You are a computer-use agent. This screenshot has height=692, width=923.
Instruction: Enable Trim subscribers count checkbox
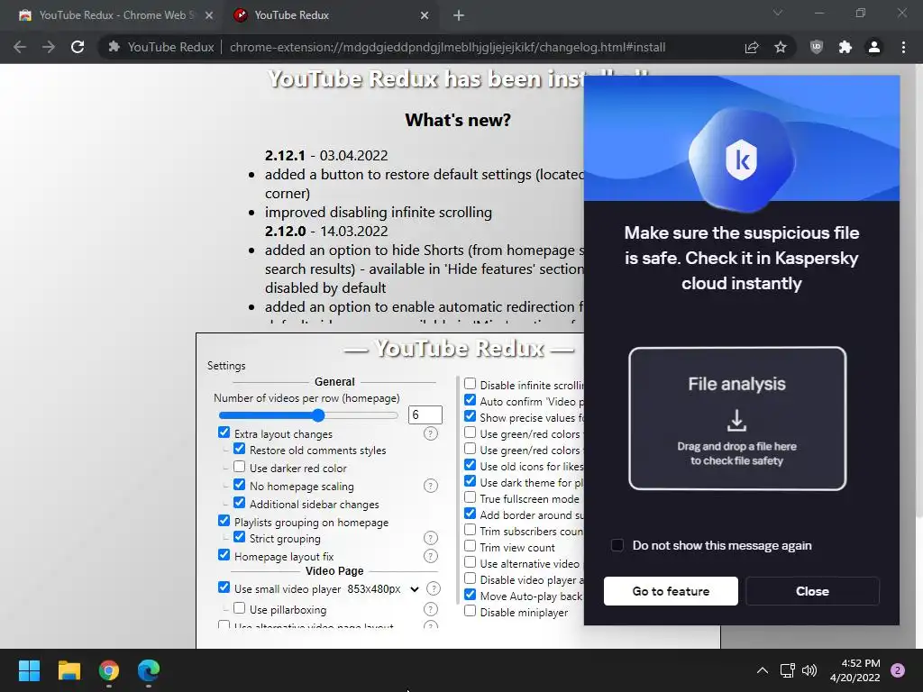click(470, 530)
